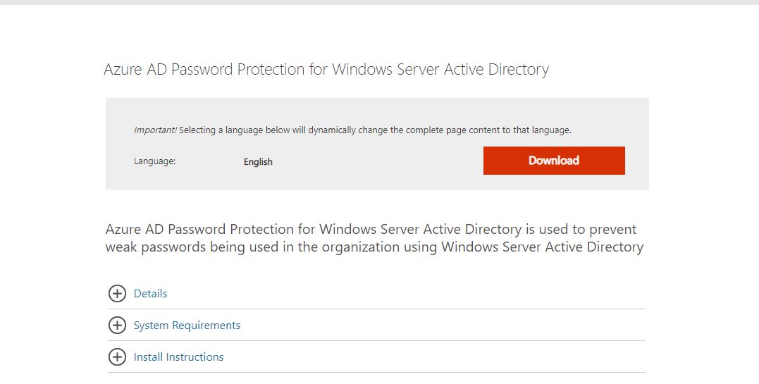Expand the System Requirements text link

click(187, 326)
